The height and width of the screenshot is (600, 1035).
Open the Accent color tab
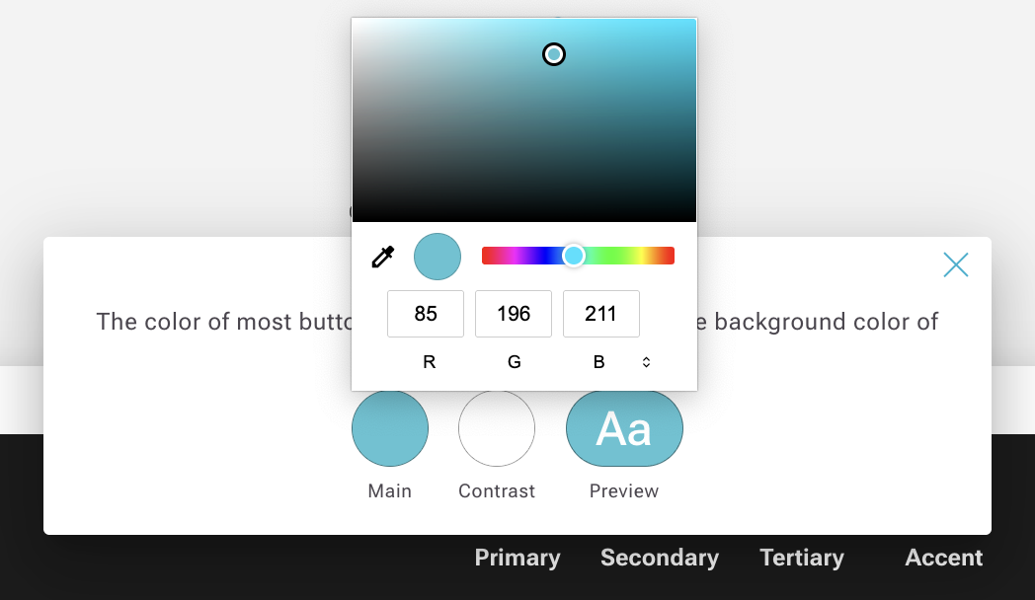pos(944,558)
